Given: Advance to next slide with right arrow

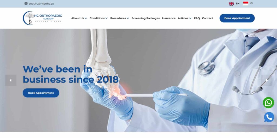Looking at the screenshot, I should click(266, 80).
